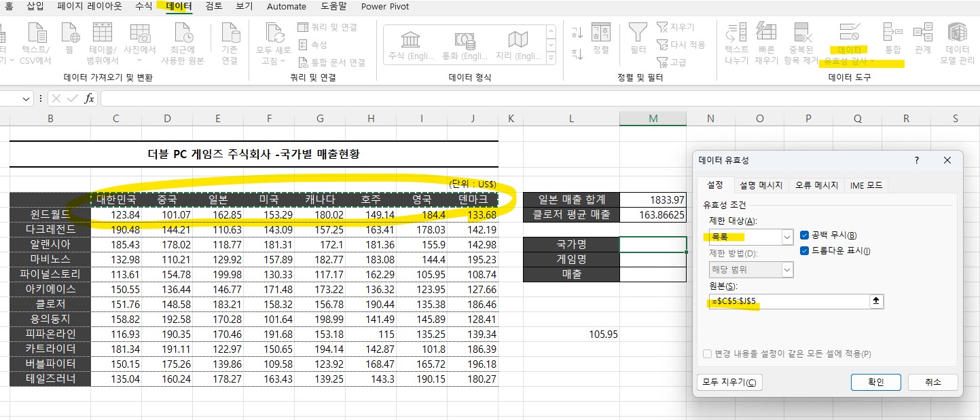
Task: Click the 취소 button
Action: 932,382
